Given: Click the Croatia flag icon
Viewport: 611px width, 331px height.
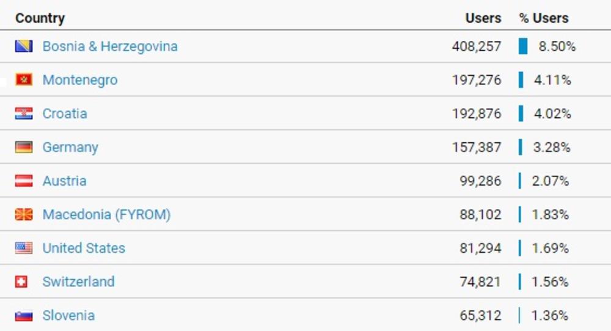Looking at the screenshot, I should click(24, 114).
